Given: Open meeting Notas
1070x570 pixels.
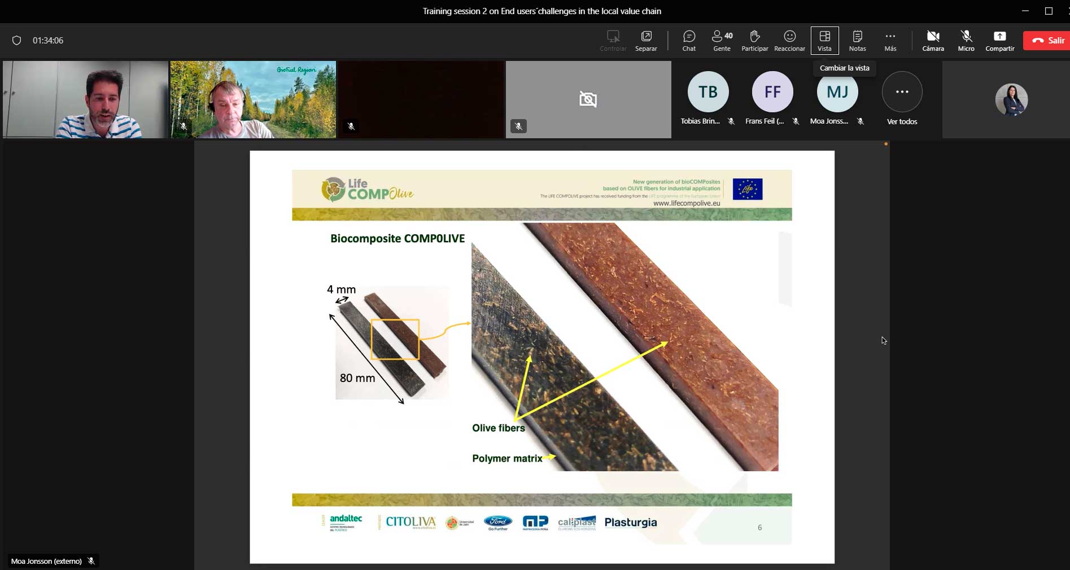Looking at the screenshot, I should point(857,41).
